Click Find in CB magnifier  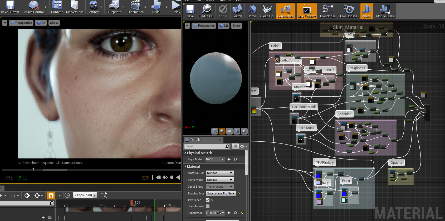(206, 11)
